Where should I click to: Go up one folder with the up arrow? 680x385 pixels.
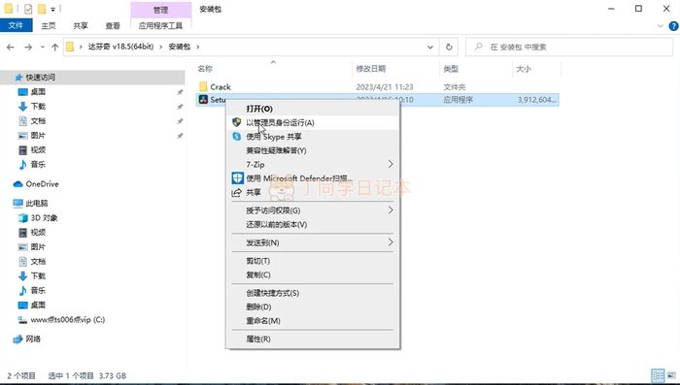coord(54,48)
